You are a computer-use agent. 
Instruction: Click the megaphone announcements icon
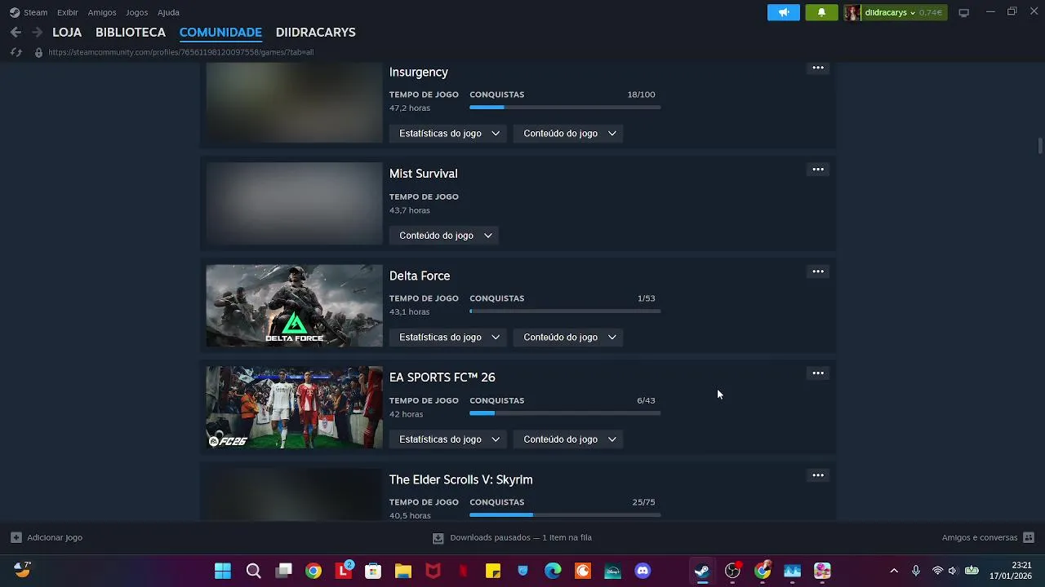point(783,12)
